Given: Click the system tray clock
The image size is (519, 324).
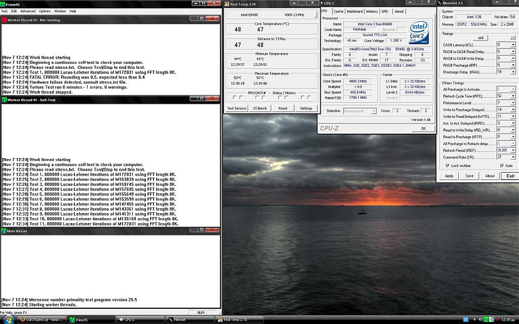Looking at the screenshot, I should pyautogui.click(x=508, y=319).
